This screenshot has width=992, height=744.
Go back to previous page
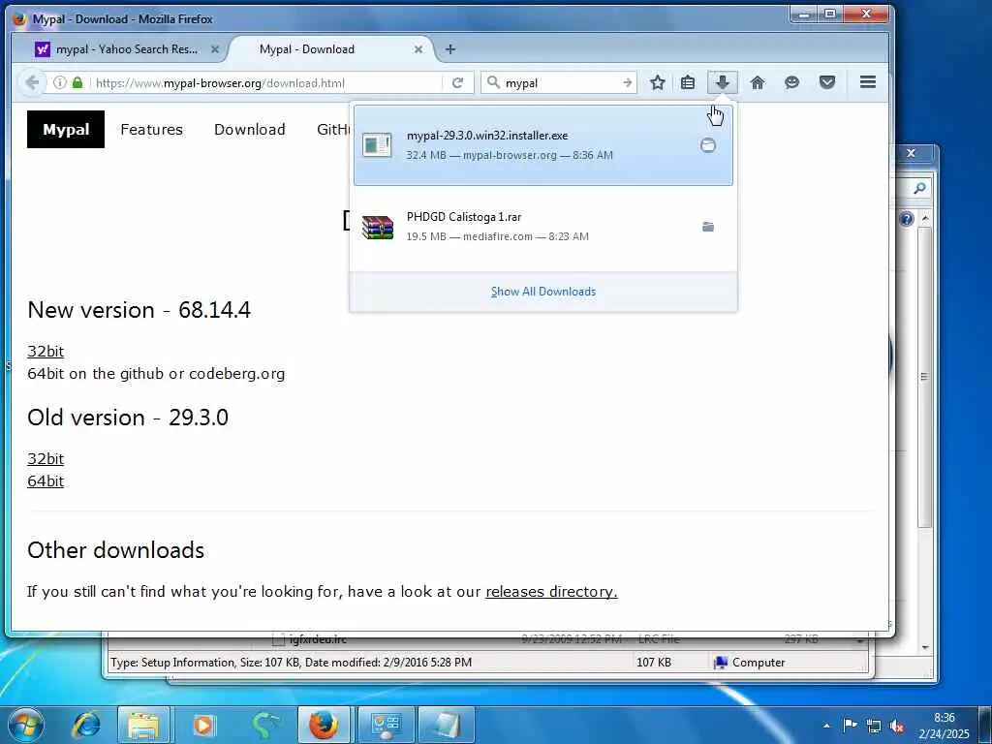coord(32,82)
